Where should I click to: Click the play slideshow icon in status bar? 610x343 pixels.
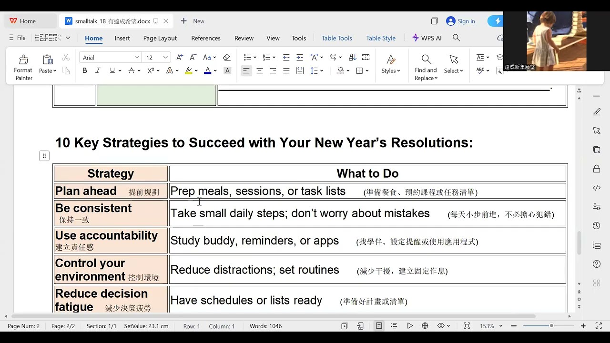(x=410, y=326)
